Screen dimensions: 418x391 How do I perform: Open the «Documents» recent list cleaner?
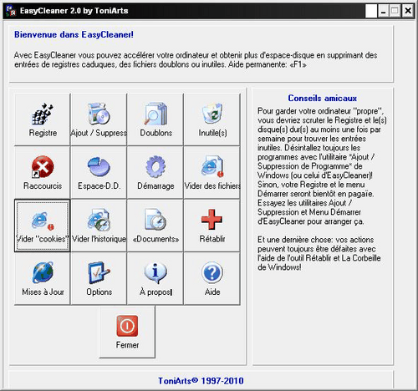point(155,226)
